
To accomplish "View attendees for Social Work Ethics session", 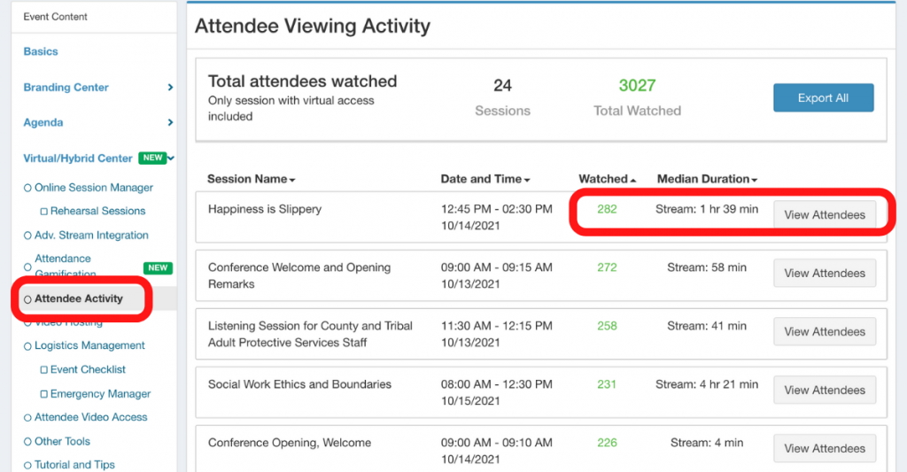I will (824, 391).
